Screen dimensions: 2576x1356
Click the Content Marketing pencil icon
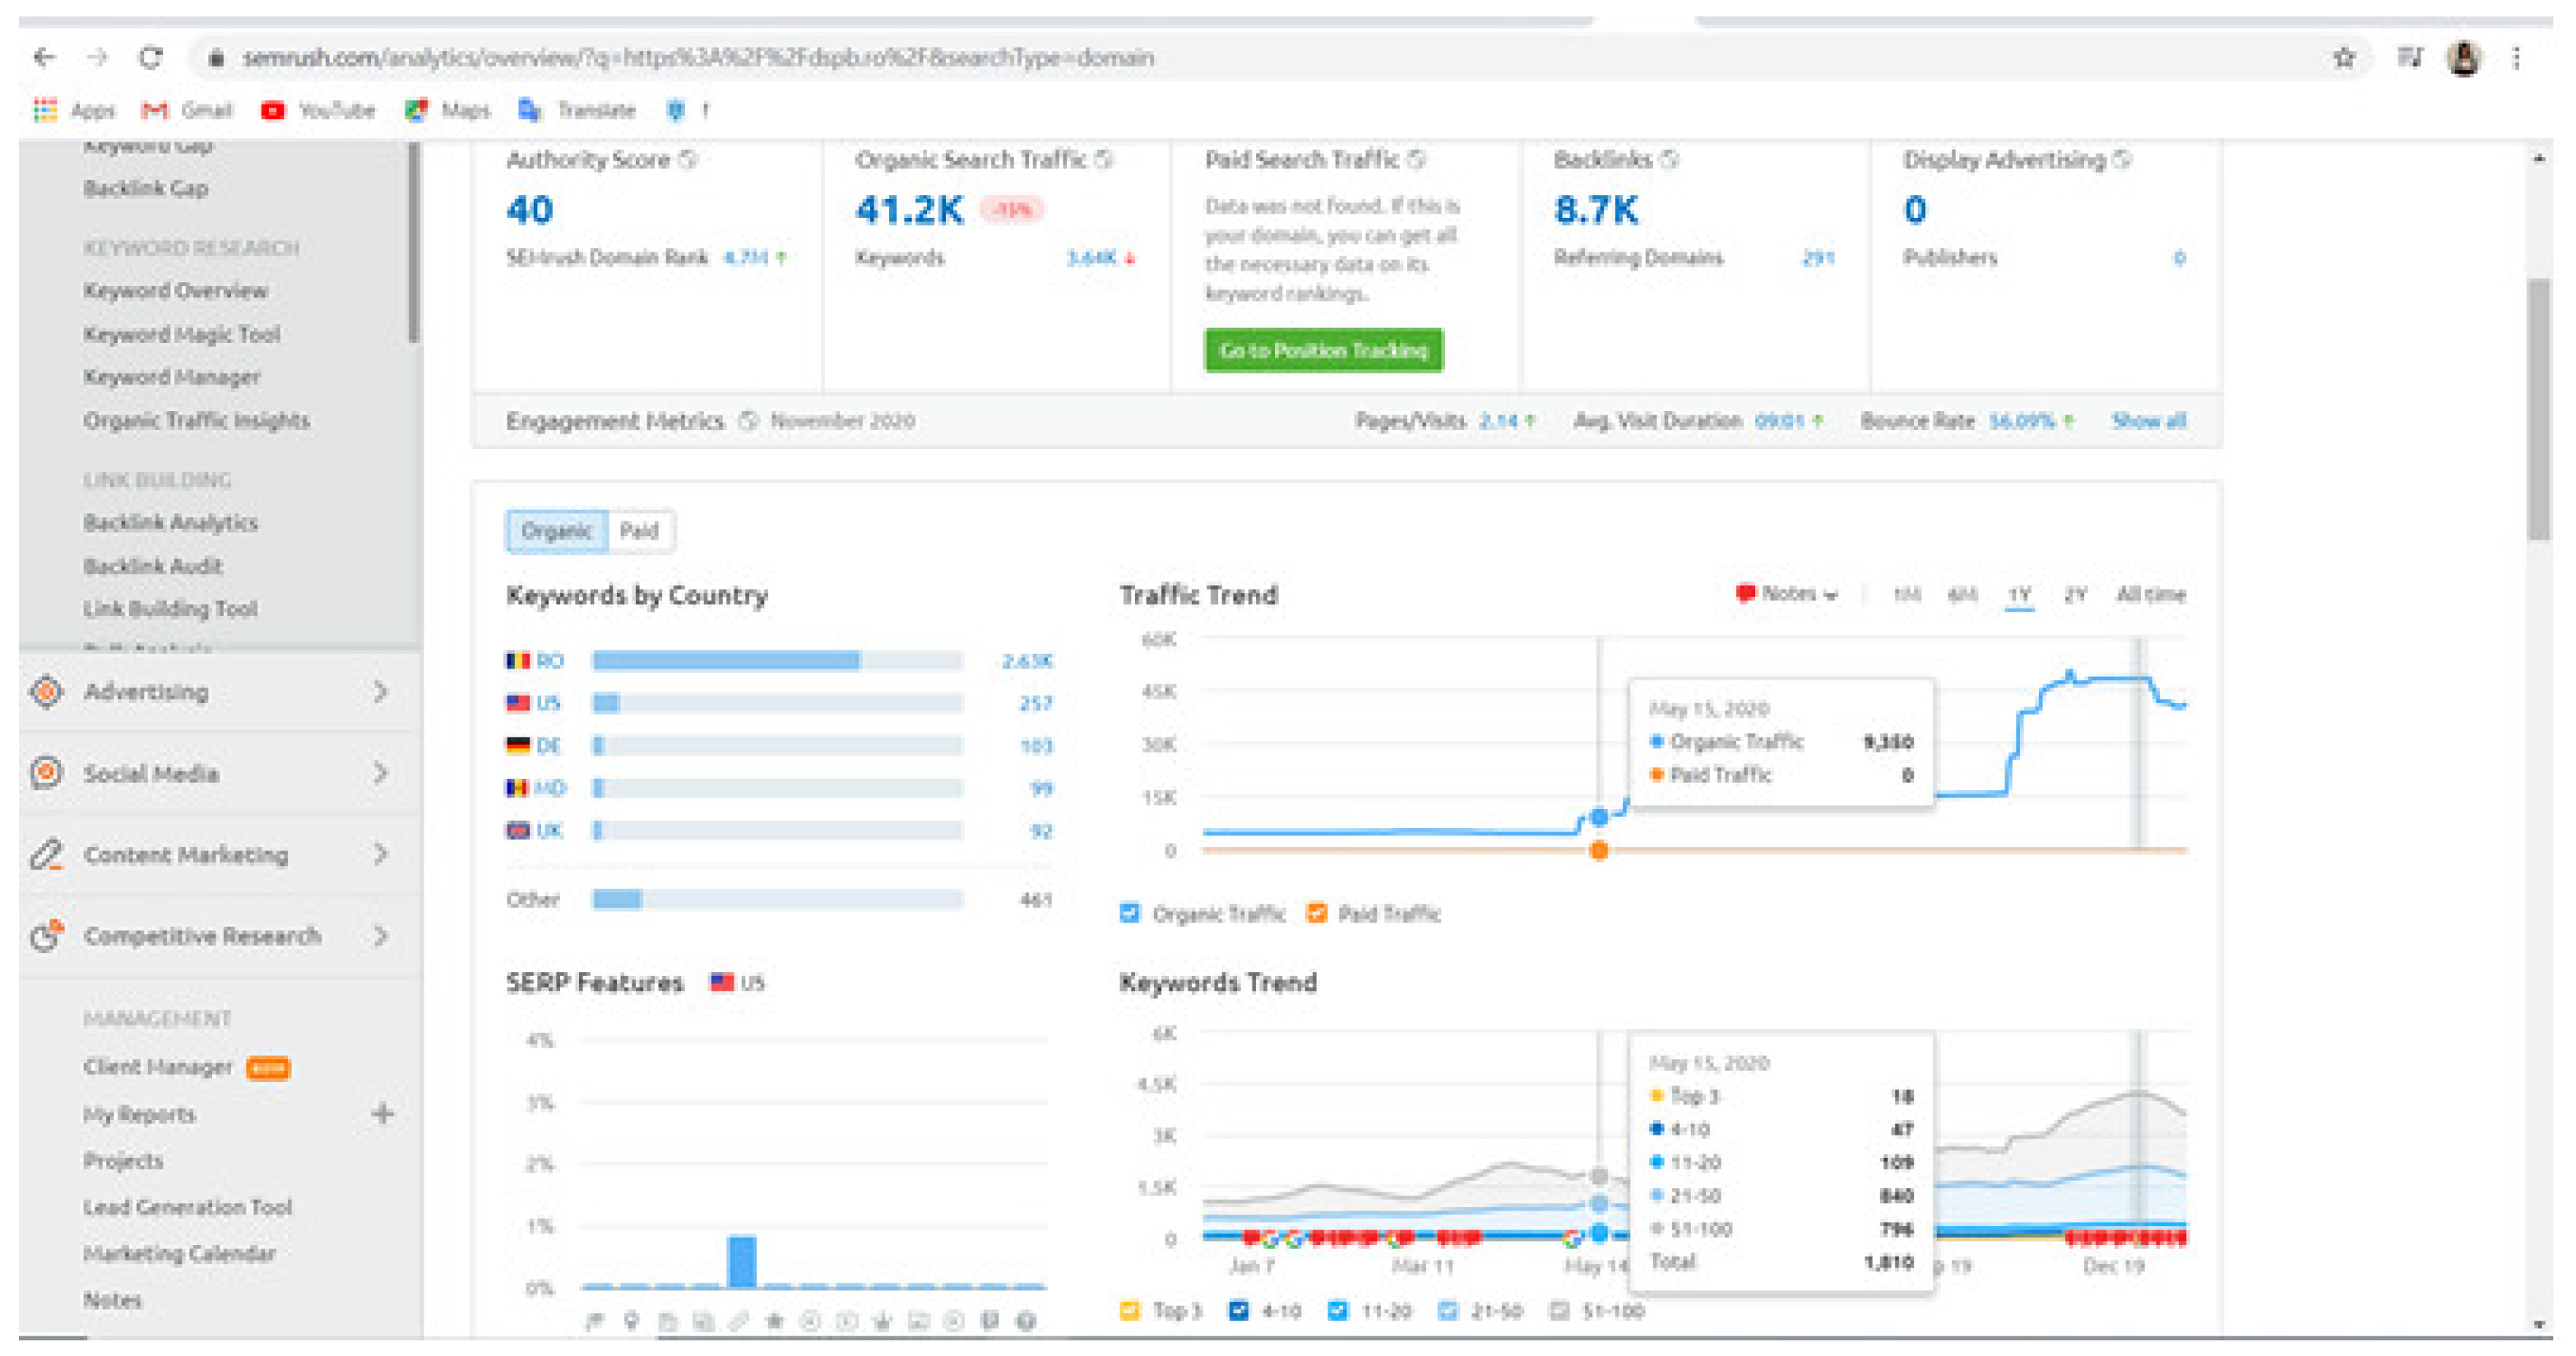pyautogui.click(x=47, y=855)
